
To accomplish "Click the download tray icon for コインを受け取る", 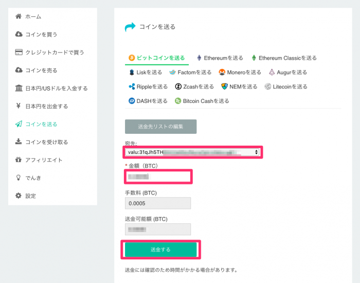I will point(19,141).
